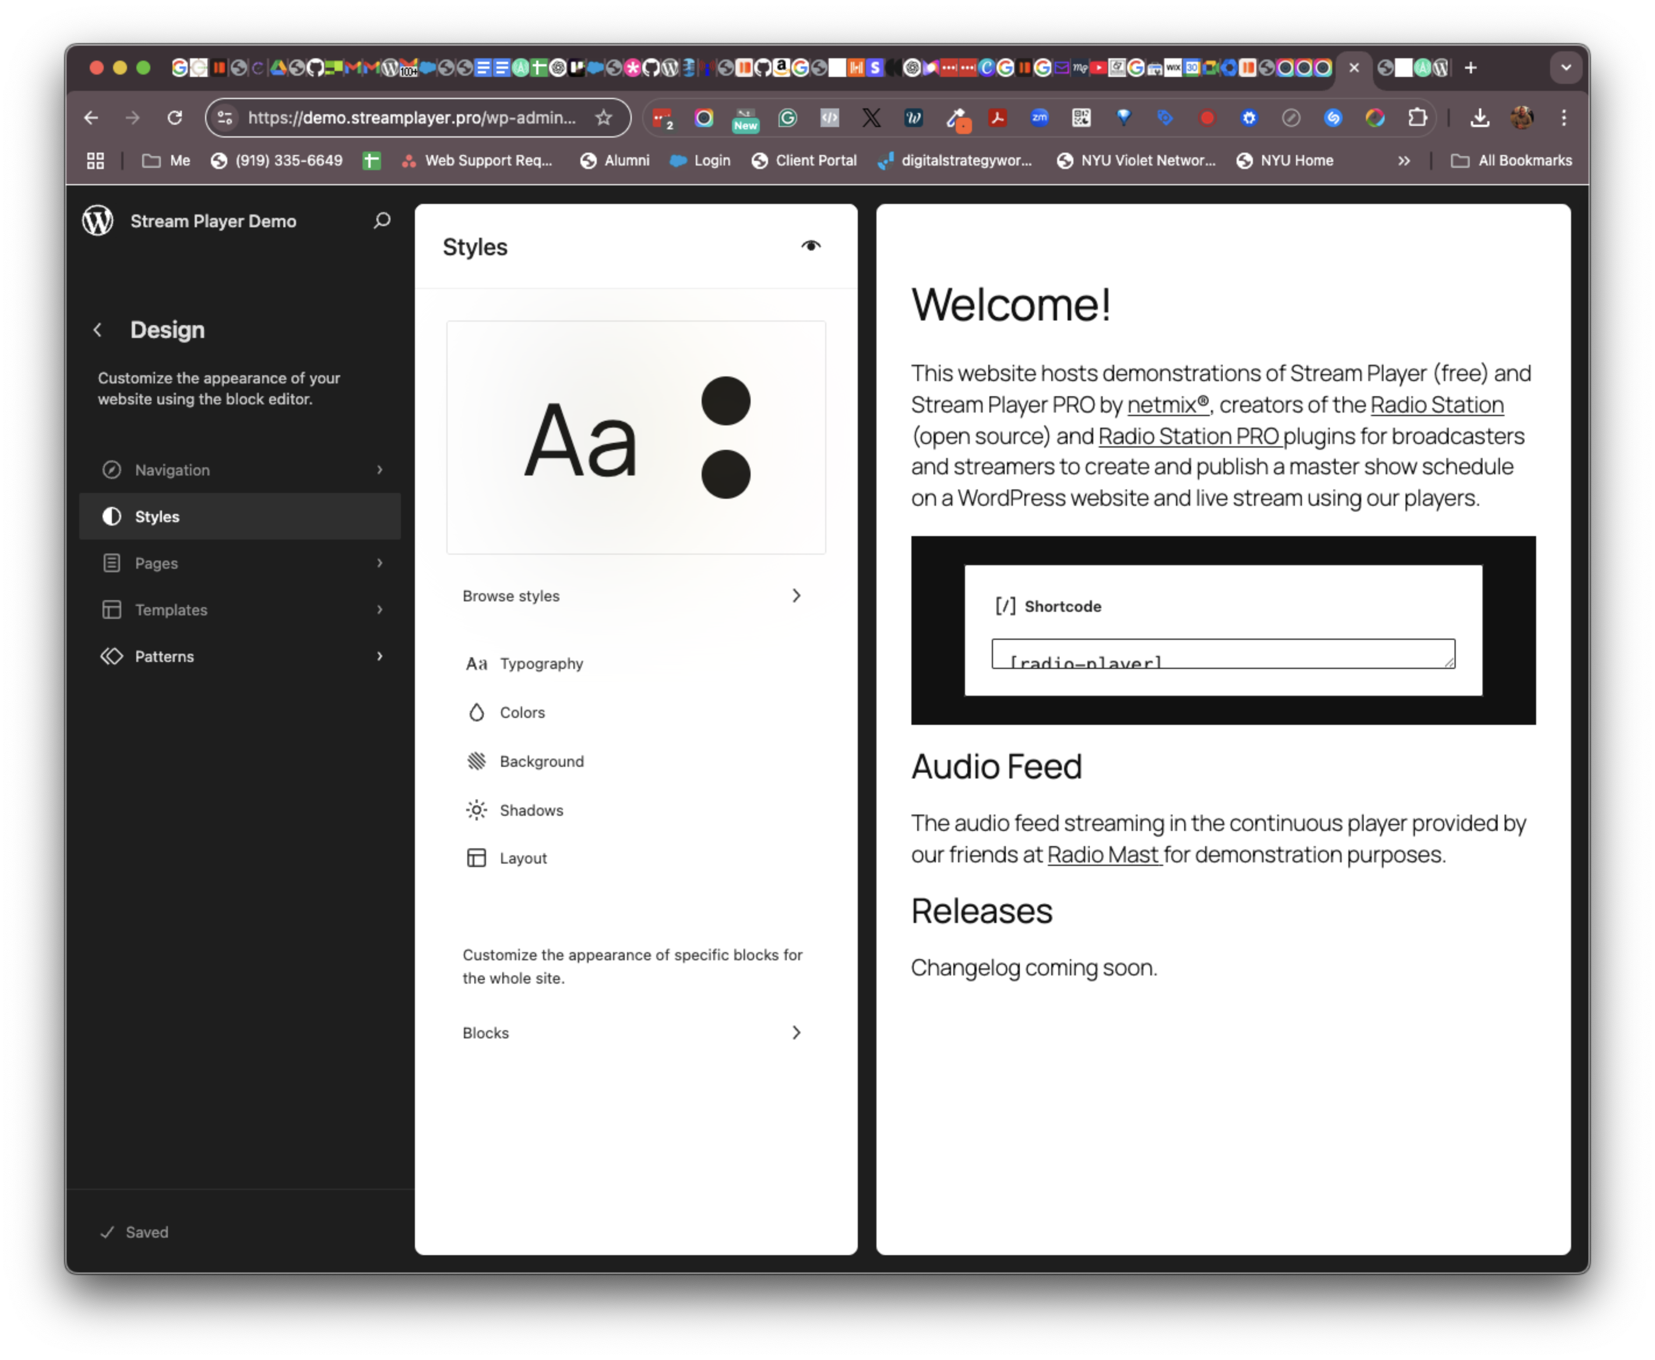Viewport: 1655px width, 1360px height.
Task: Open the NYU Home bookmark
Action: [x=1285, y=161]
